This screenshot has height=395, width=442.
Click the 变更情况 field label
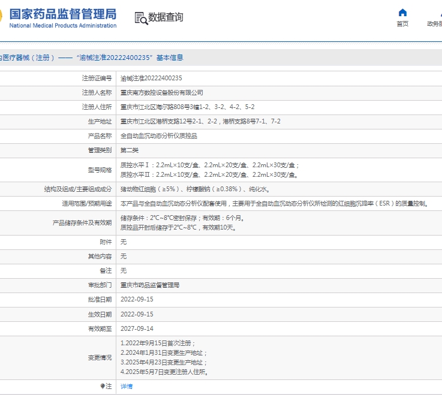point(100,357)
